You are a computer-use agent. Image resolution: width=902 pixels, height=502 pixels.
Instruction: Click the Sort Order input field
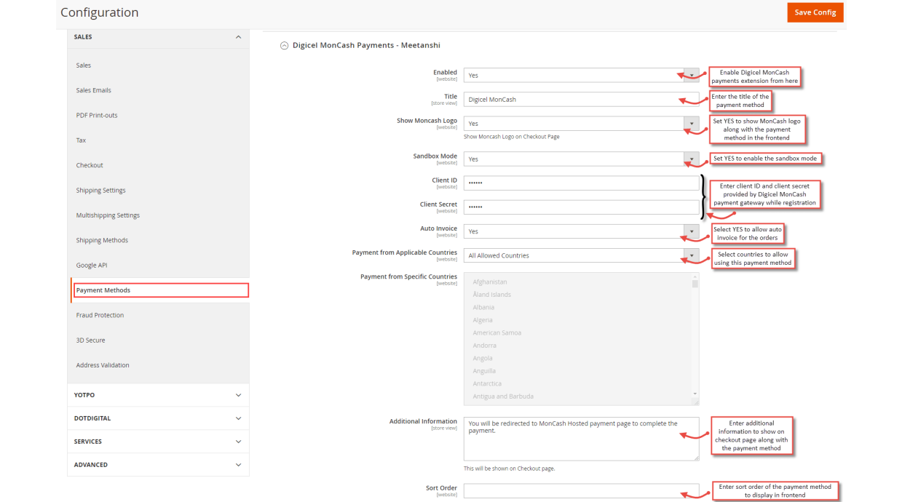[x=581, y=491]
